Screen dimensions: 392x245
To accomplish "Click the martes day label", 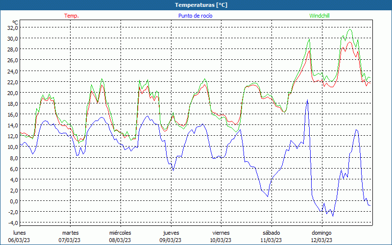I will click(x=71, y=233).
